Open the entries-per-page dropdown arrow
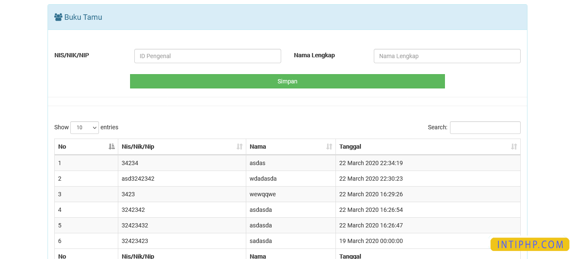 (94, 127)
